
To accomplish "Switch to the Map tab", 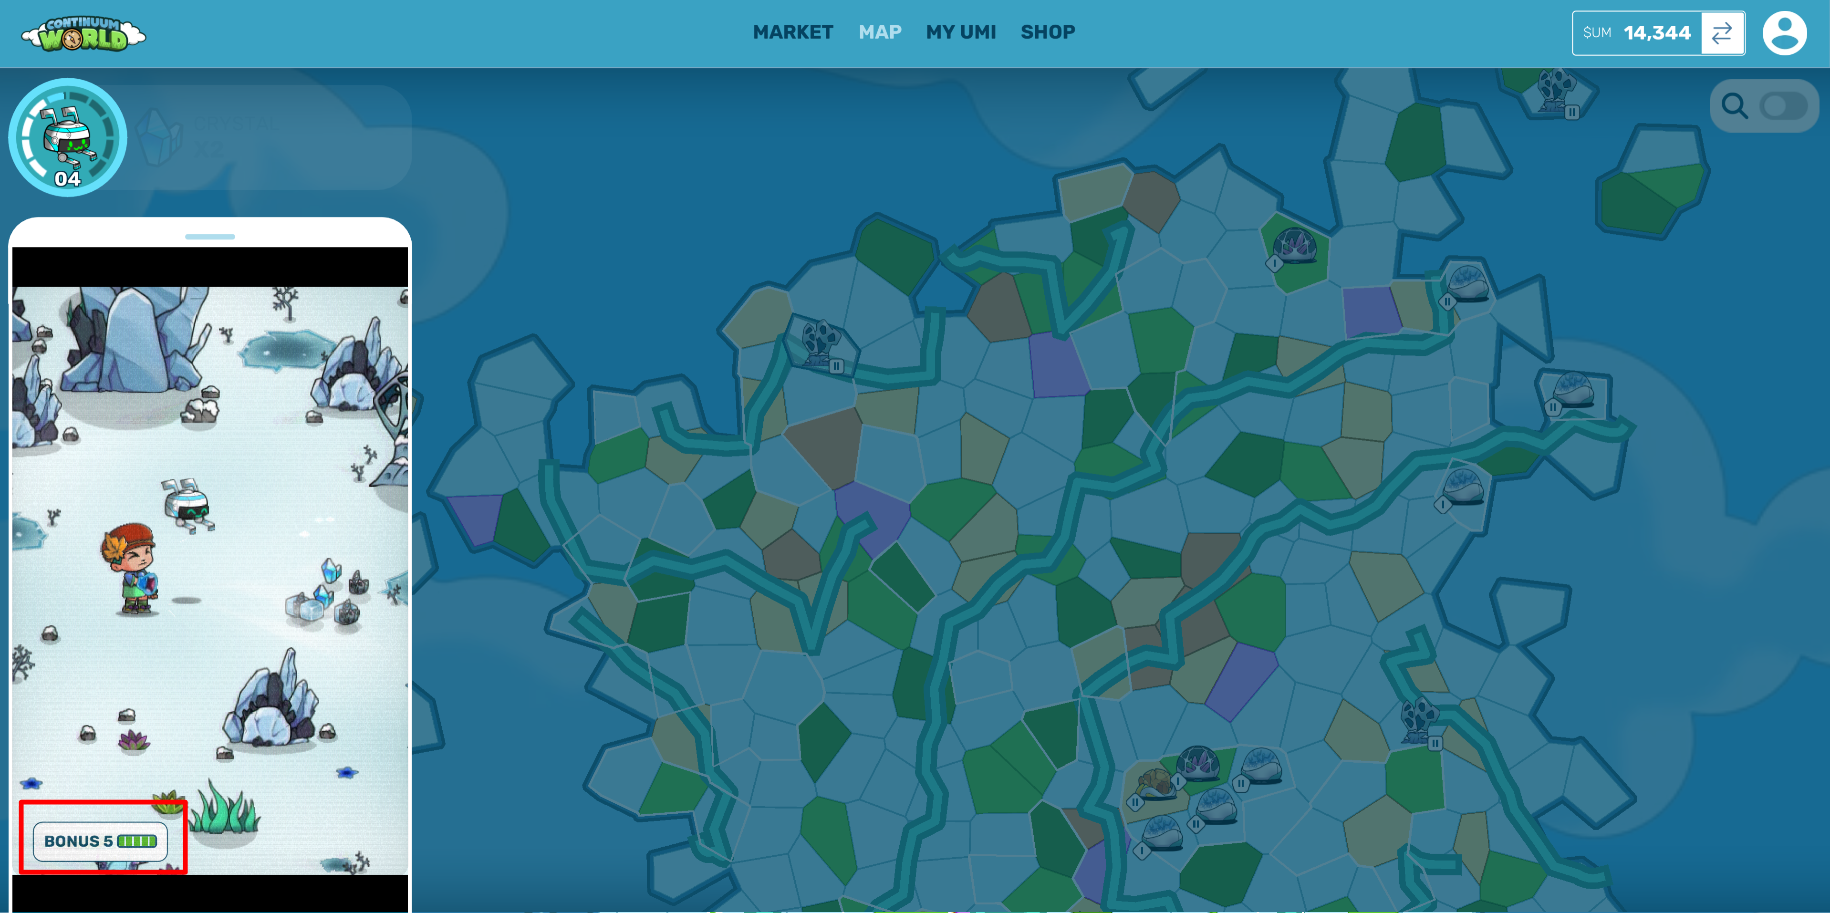I will tap(880, 32).
